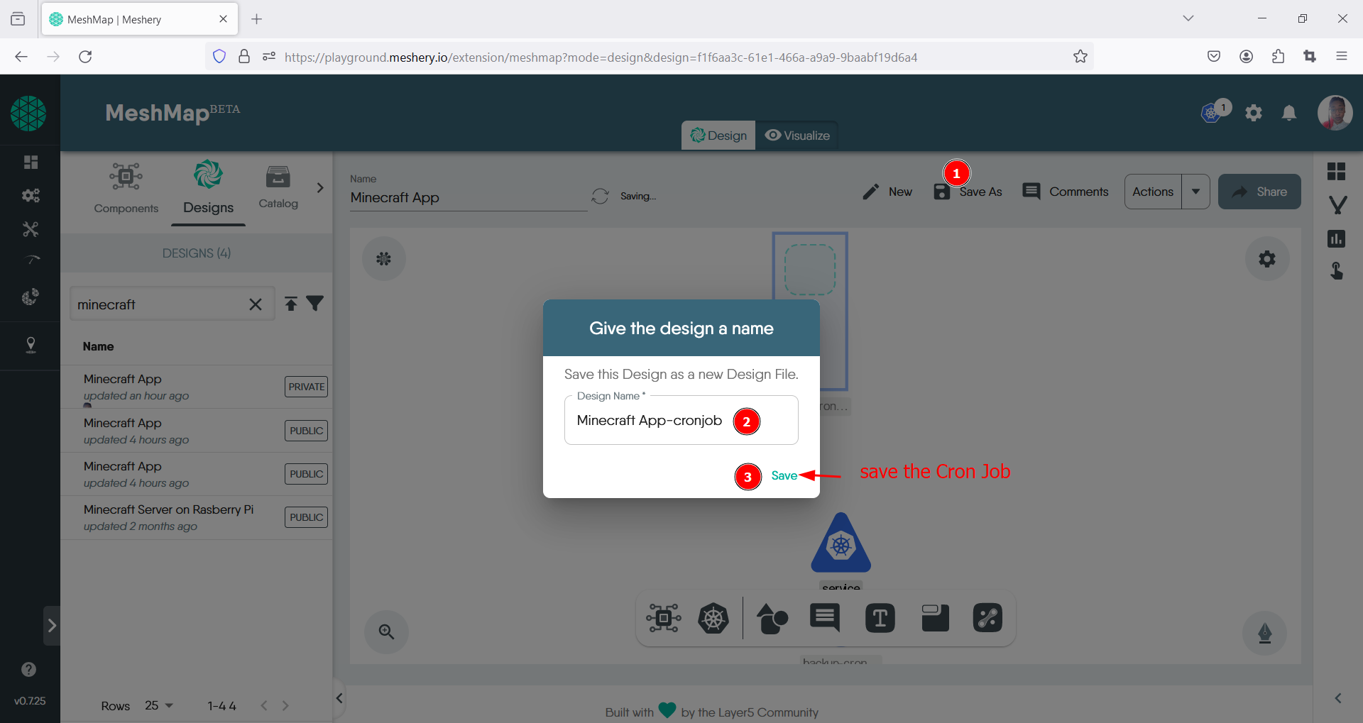
Task: Expand the Actions dropdown arrow
Action: (1196, 192)
